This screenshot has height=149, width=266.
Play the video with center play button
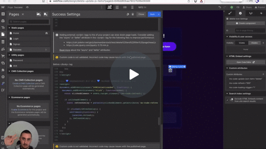pos(133,74)
